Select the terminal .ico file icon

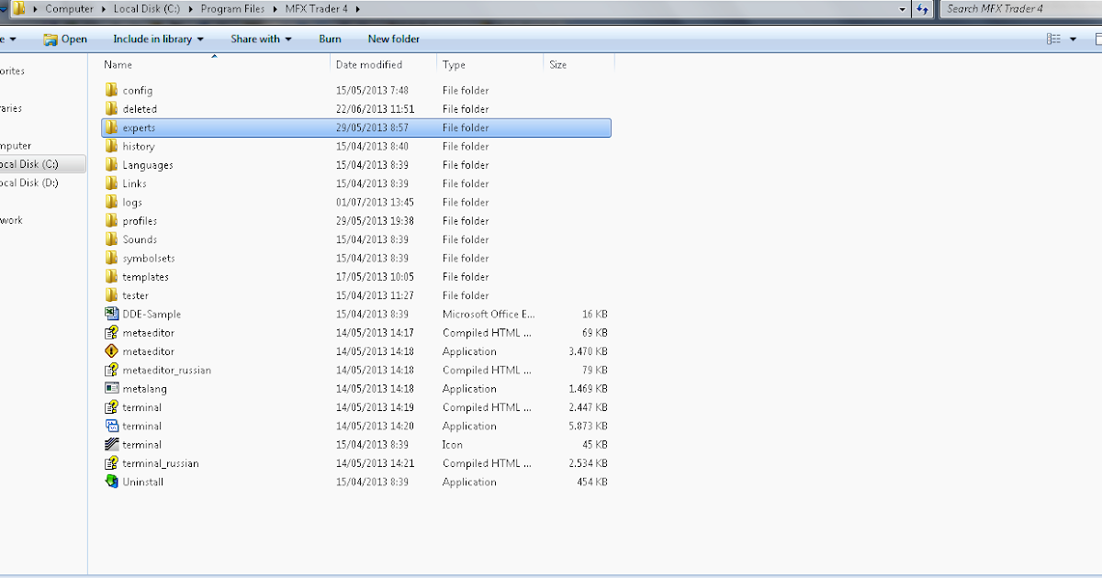click(x=111, y=444)
